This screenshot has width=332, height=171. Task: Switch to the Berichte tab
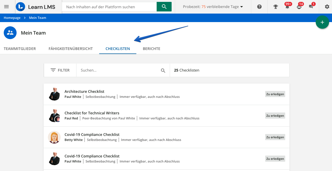point(152,49)
